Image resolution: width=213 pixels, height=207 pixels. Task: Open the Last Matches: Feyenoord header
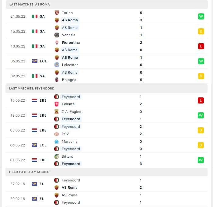pyautogui.click(x=106, y=89)
